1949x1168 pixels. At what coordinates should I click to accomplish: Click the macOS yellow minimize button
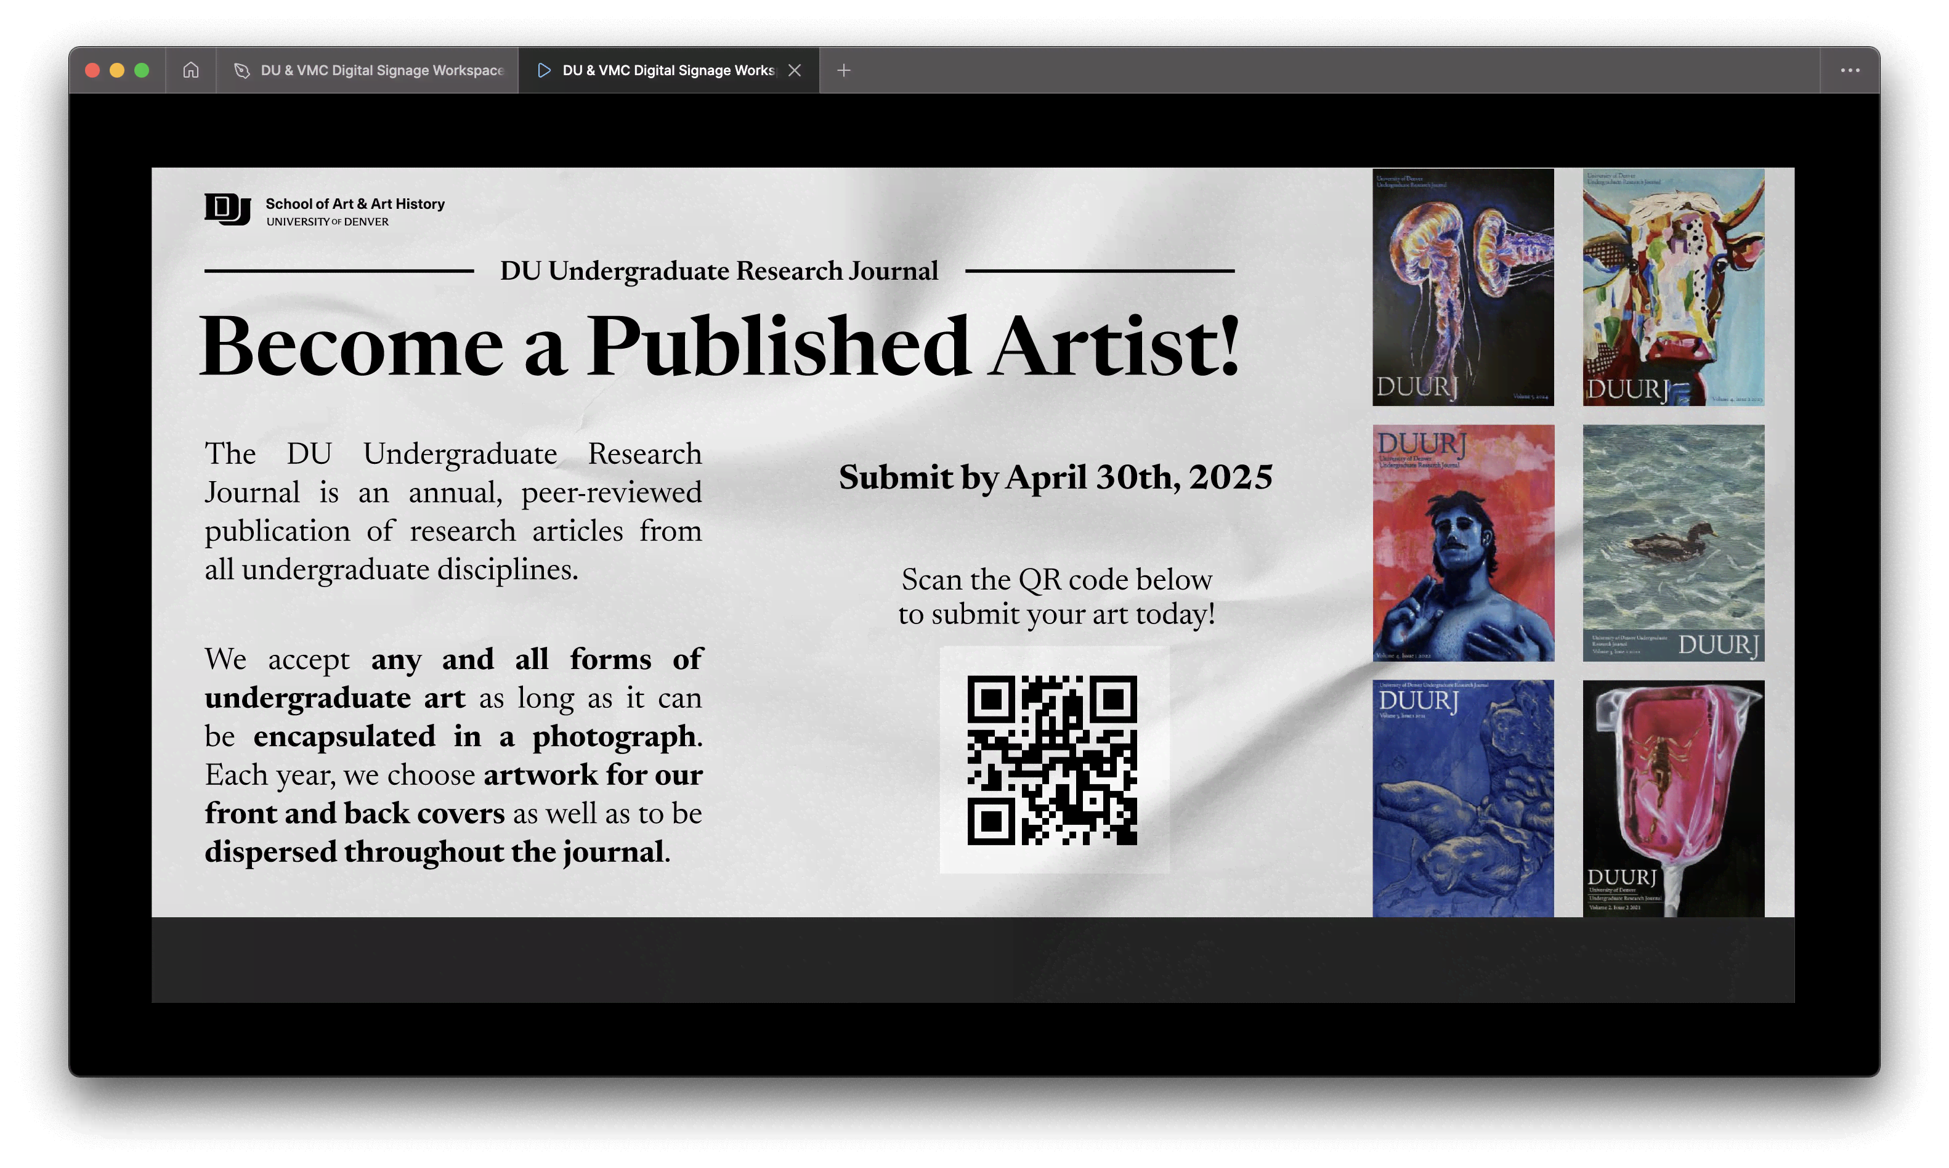(x=117, y=70)
